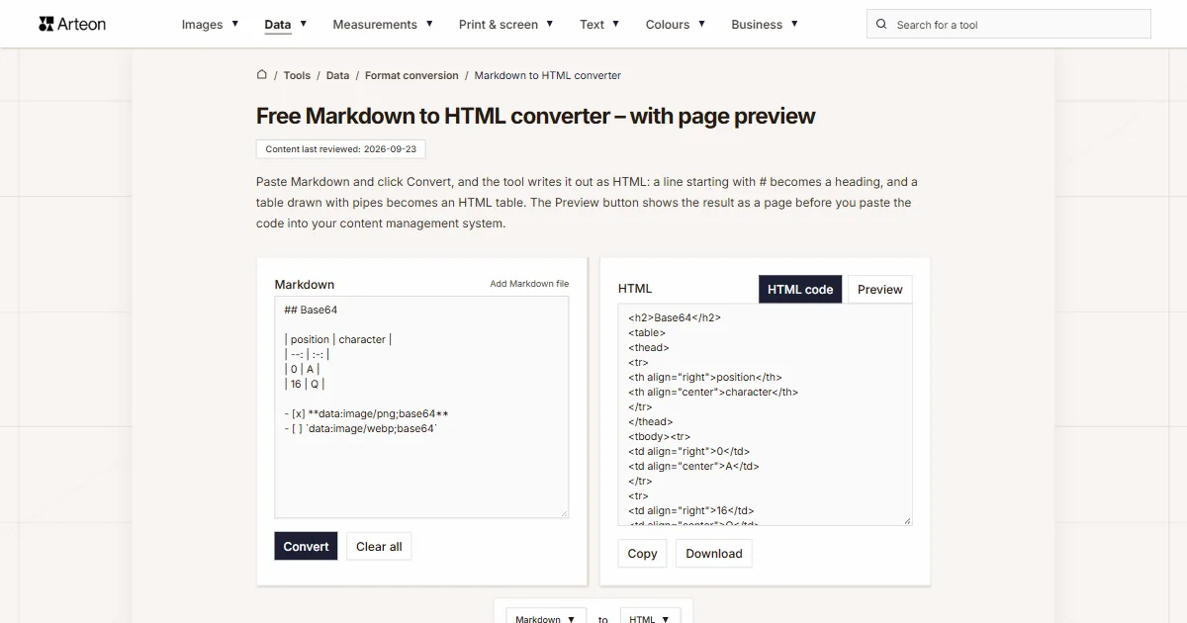Focus the Search for a tool field
Viewport: 1187px width, 623px height.
tap(1009, 25)
